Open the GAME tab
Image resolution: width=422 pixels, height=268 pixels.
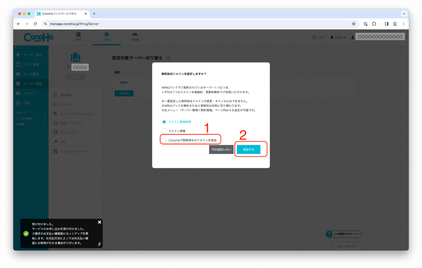(135, 37)
